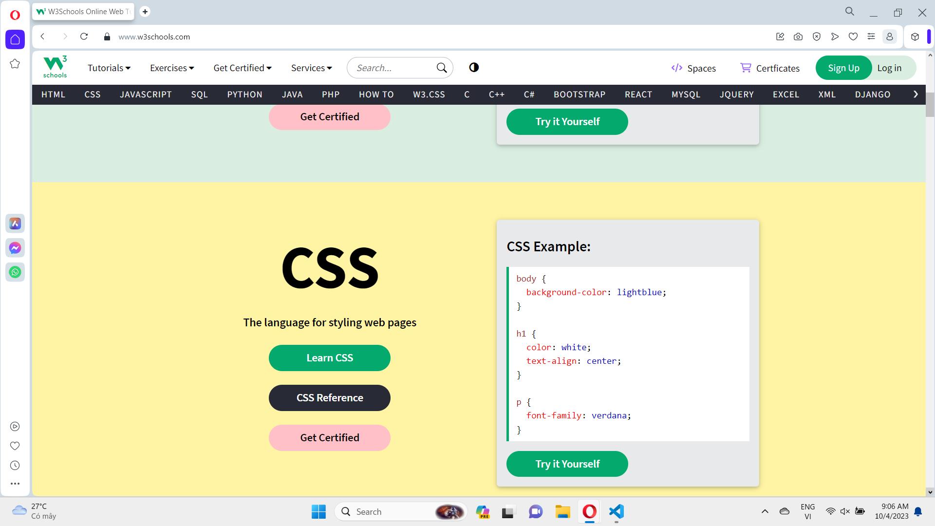Click the address bar URL
The image size is (935, 526).
click(x=154, y=37)
